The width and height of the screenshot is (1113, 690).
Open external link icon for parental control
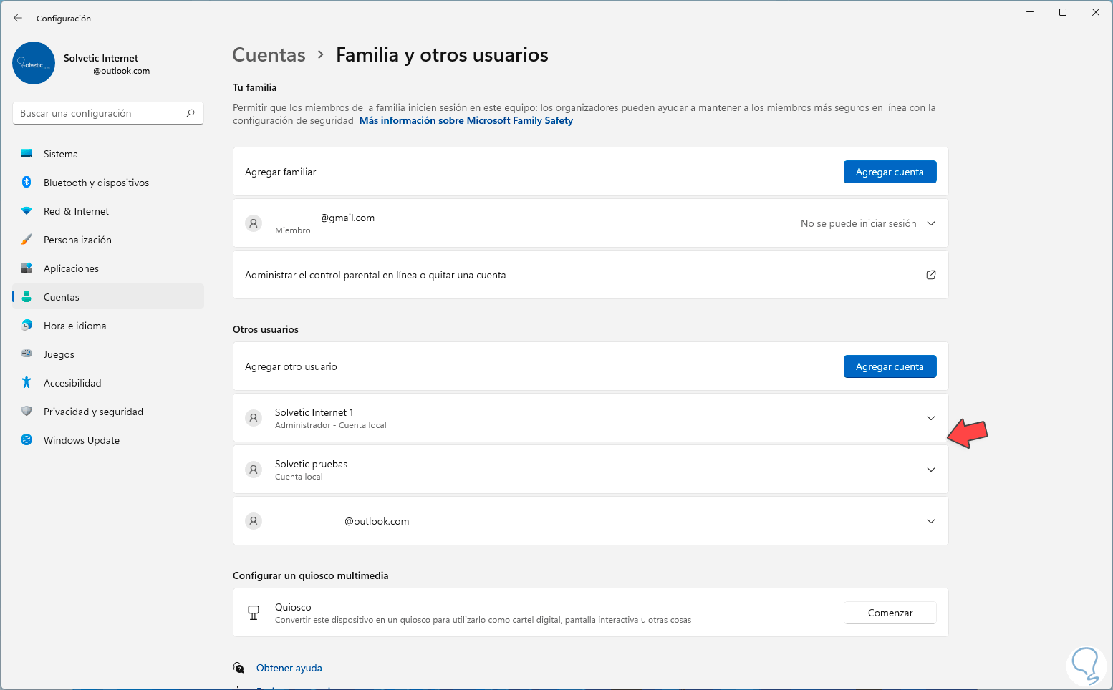point(931,275)
